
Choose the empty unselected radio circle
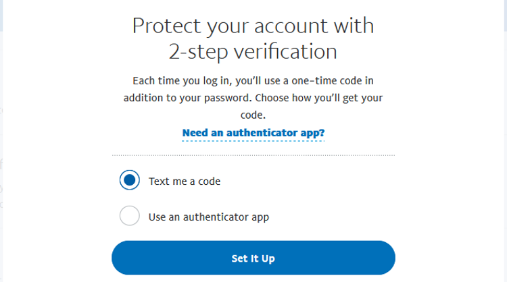[x=129, y=217]
